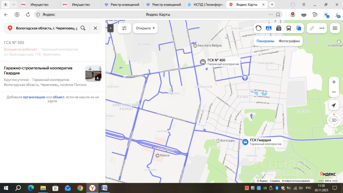Locate me with the geolocation arrow
Screen dimensions: 343x193
tap(334, 105)
